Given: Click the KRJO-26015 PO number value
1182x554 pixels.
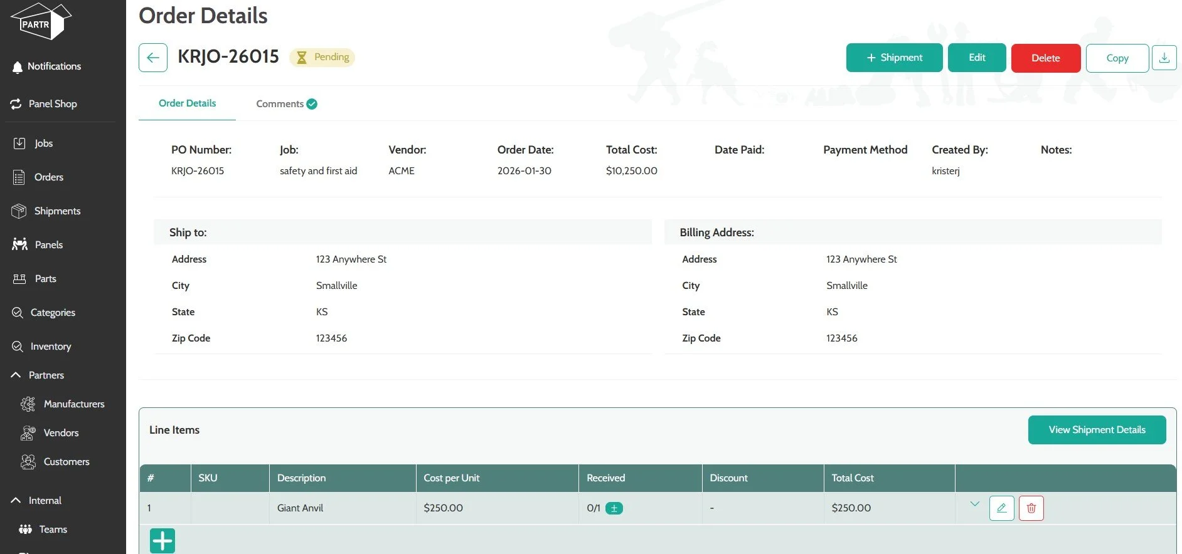Looking at the screenshot, I should pos(197,171).
